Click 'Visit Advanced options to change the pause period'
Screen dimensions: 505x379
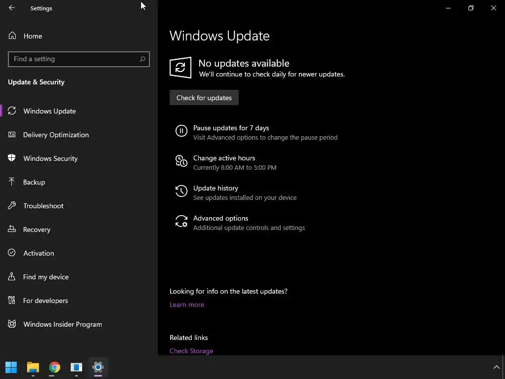(265, 137)
